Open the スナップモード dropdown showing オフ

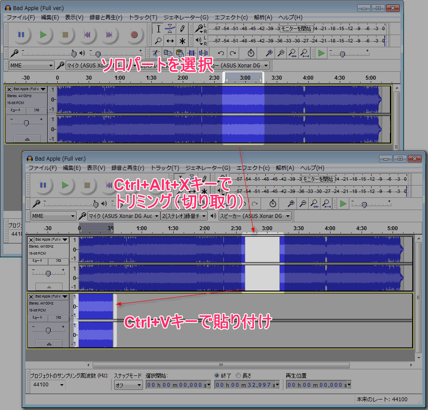[x=128, y=385]
